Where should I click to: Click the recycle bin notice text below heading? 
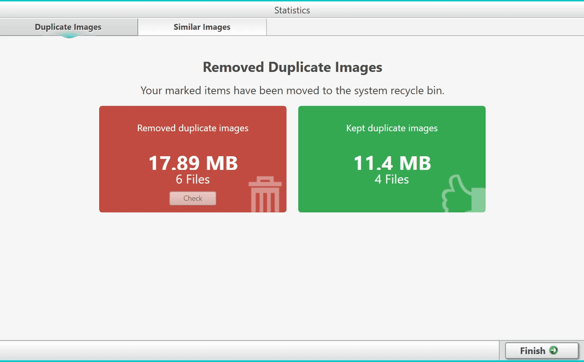click(x=292, y=90)
